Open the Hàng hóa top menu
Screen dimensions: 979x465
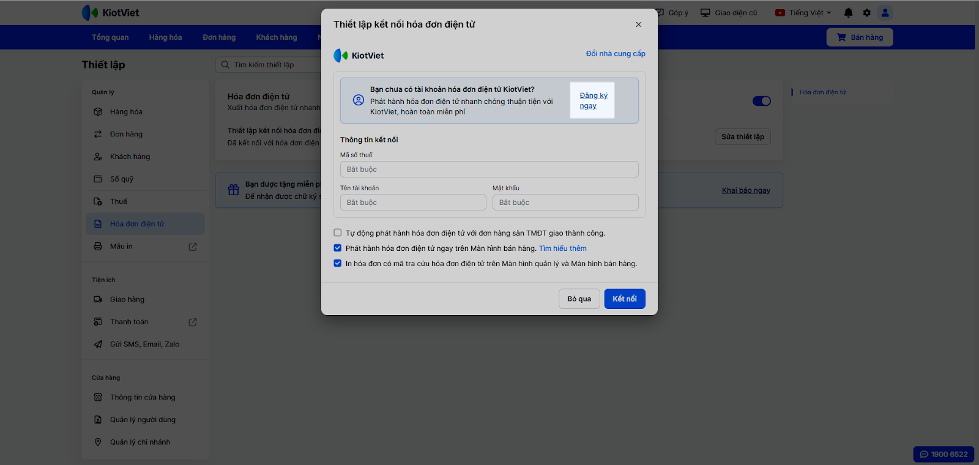166,37
